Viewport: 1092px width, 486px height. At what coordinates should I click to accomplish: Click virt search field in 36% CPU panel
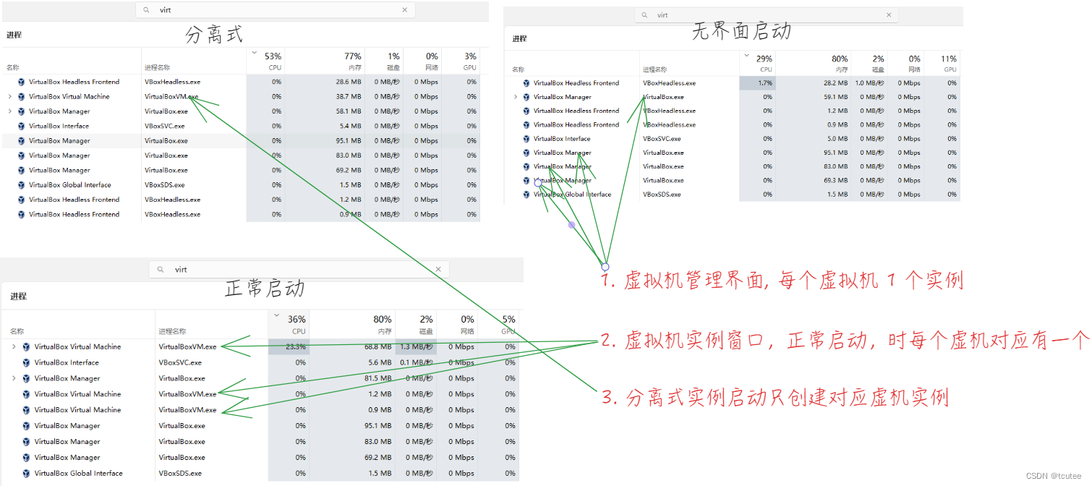(299, 270)
